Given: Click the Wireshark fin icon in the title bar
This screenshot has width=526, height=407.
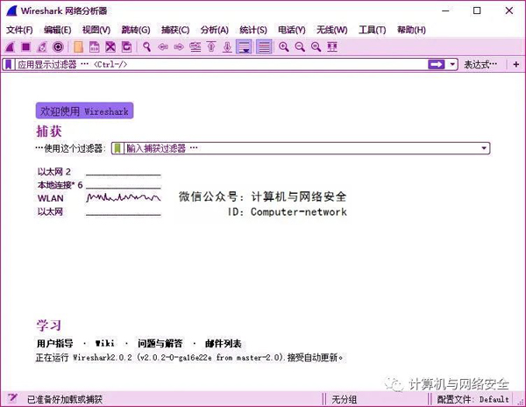Looking at the screenshot, I should pos(11,11).
